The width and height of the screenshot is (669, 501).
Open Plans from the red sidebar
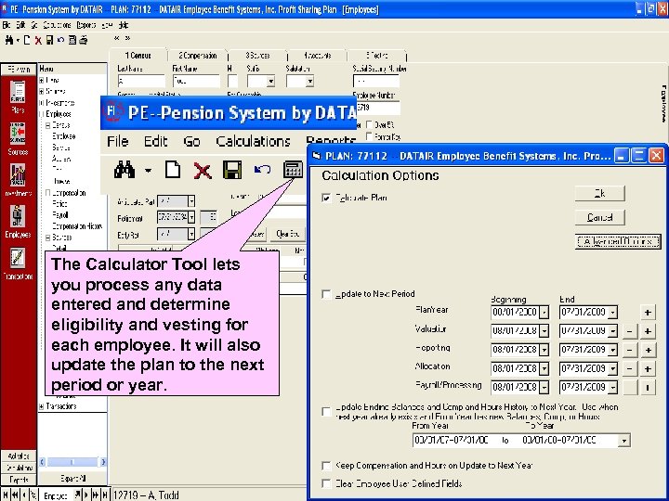(x=18, y=97)
